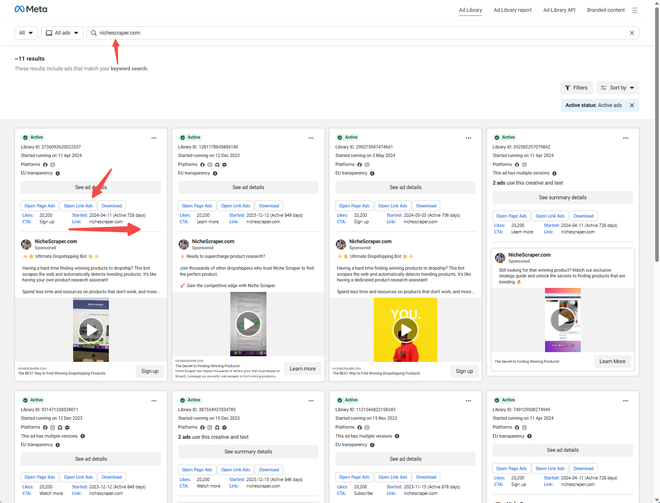Click EU transparency info icon on ad 290275947474661
Screen dimensions: 660x503
pos(372,174)
